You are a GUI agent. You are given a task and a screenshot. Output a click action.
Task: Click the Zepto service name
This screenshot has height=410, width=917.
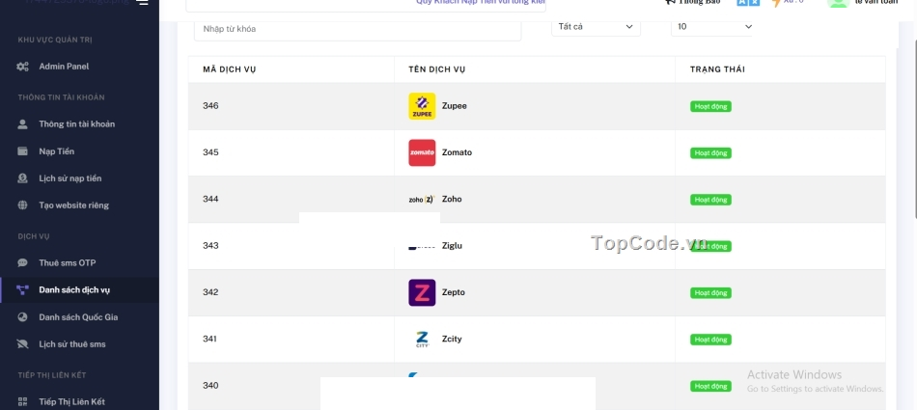[454, 292]
